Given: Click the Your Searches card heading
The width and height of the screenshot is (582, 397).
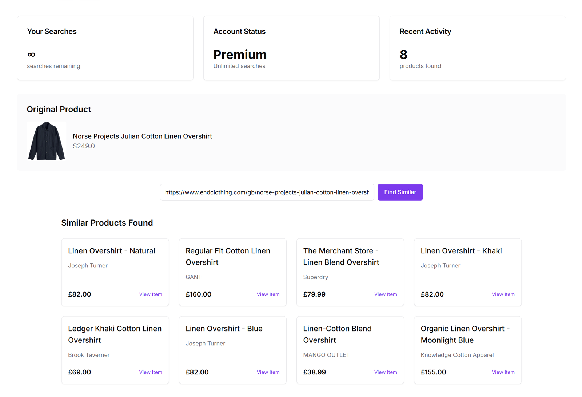Looking at the screenshot, I should tap(52, 32).
